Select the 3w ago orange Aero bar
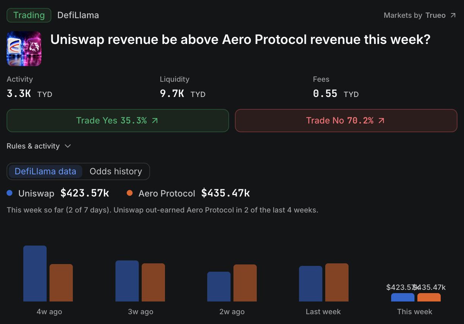The image size is (464, 324). pos(153,282)
